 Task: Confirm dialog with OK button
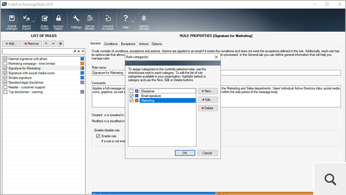tap(185, 153)
